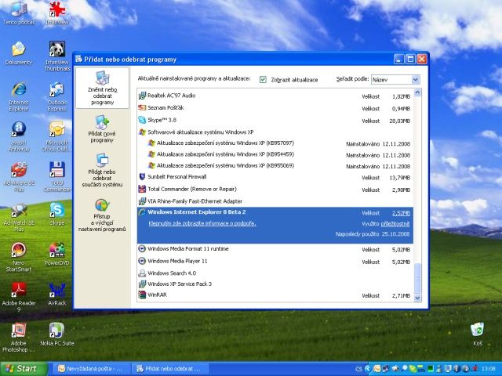Viewport: 502px width, 376px height.
Task: Select Windows Search 4.0 entry
Action: coord(275,273)
